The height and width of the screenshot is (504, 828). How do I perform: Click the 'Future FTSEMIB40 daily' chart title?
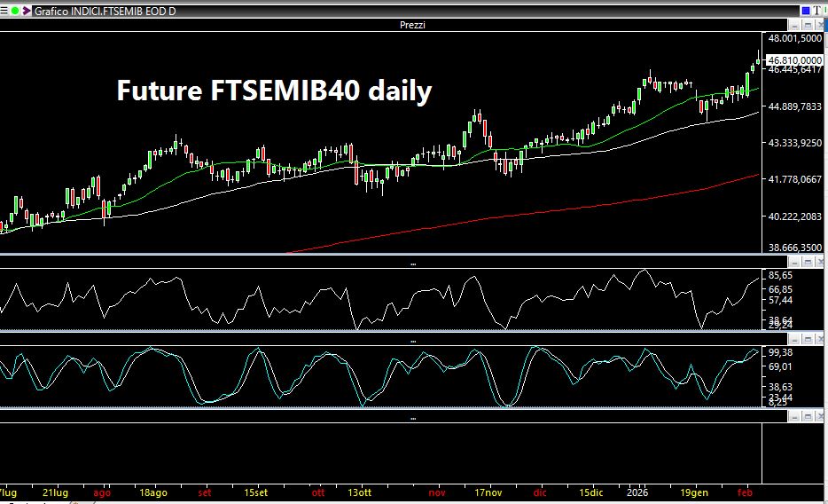(x=274, y=91)
